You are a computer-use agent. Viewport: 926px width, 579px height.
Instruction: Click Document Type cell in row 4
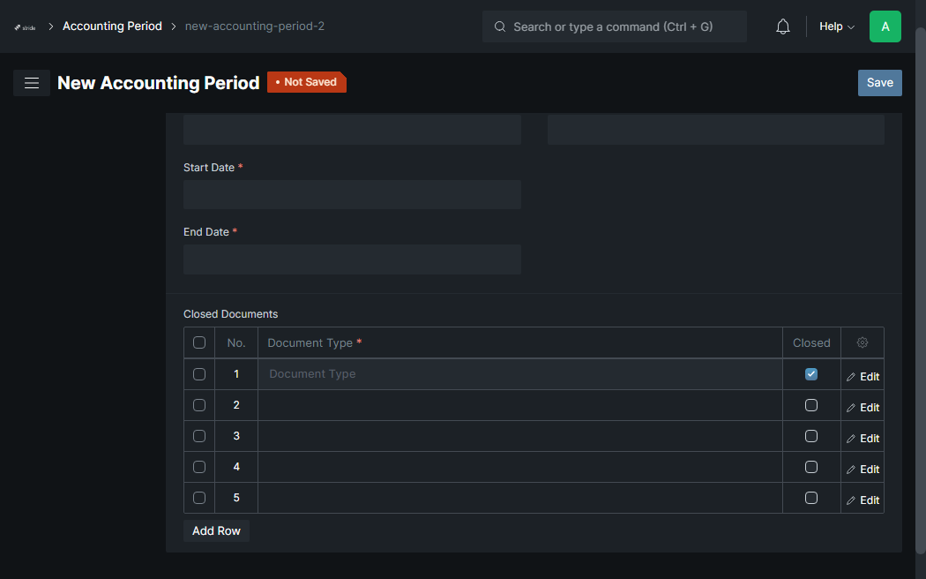(519, 467)
